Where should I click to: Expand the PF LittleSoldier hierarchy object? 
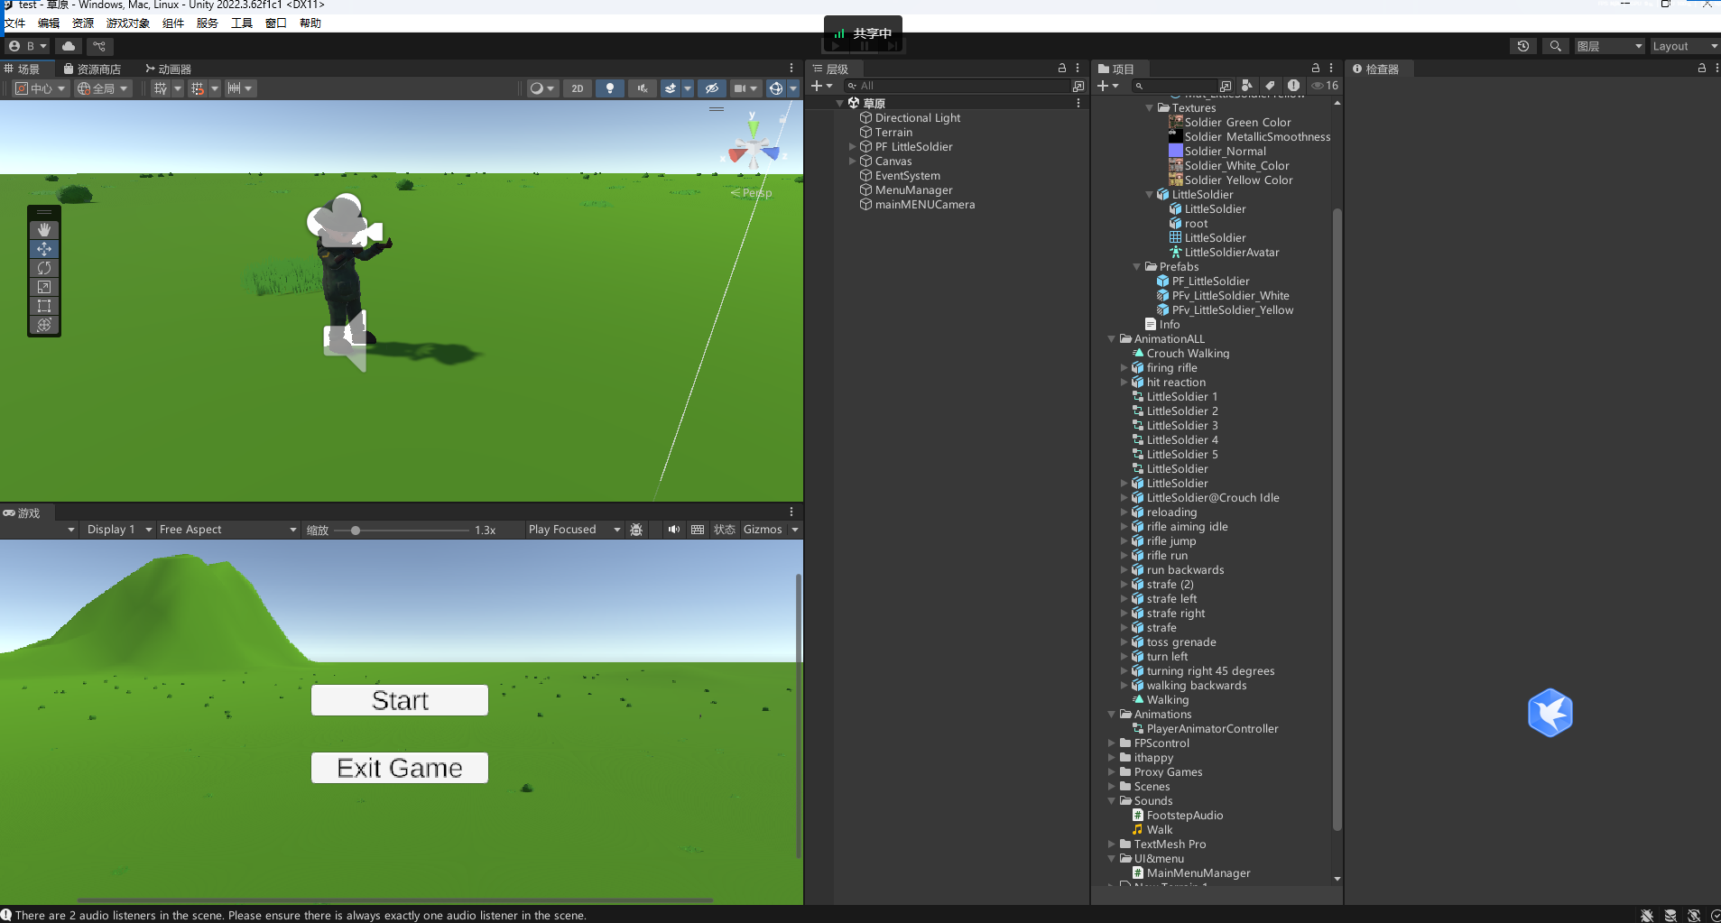(x=852, y=147)
